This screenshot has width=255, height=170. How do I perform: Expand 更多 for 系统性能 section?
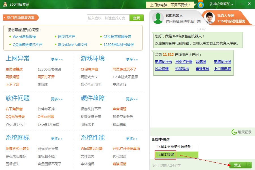(132, 139)
